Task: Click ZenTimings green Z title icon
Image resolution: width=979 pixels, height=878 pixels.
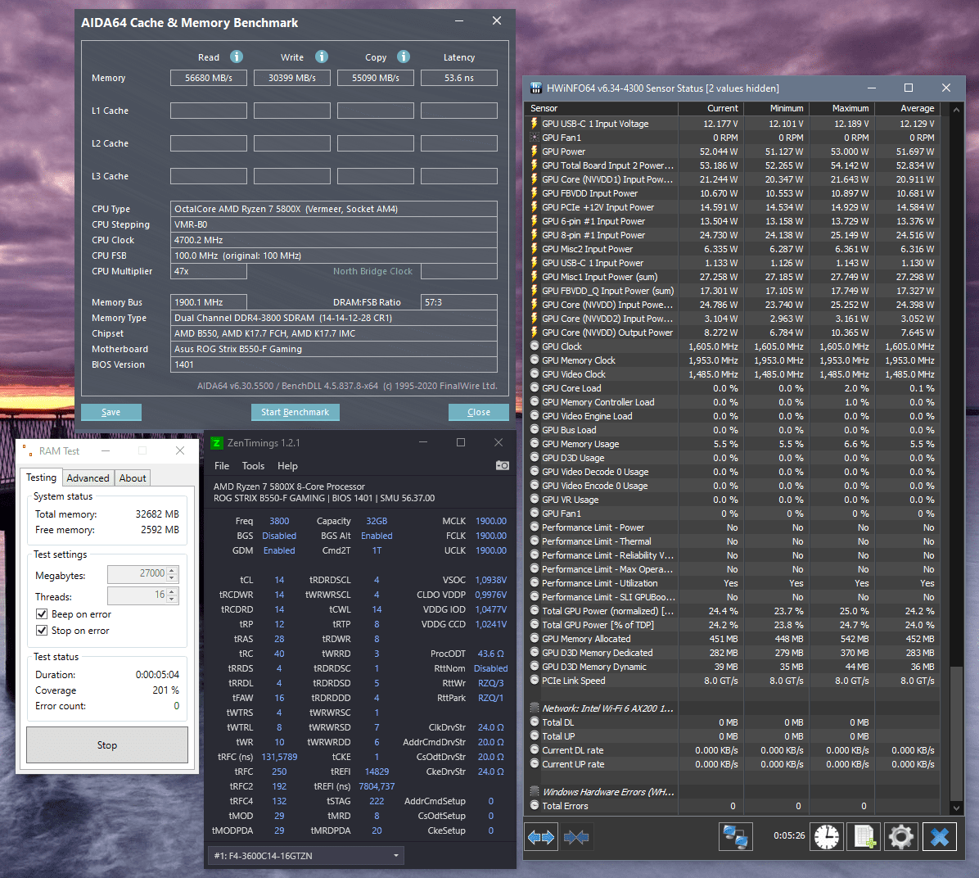Action: coord(217,443)
